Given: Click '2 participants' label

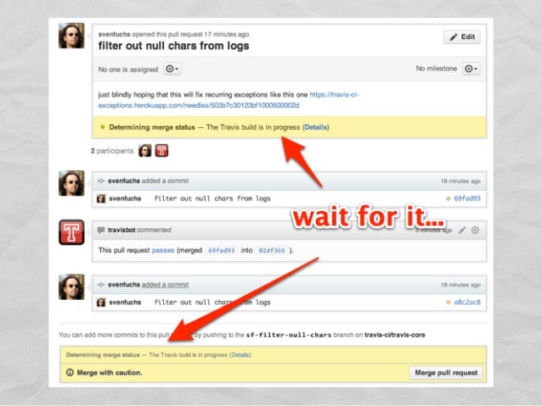Looking at the screenshot, I should tap(112, 151).
